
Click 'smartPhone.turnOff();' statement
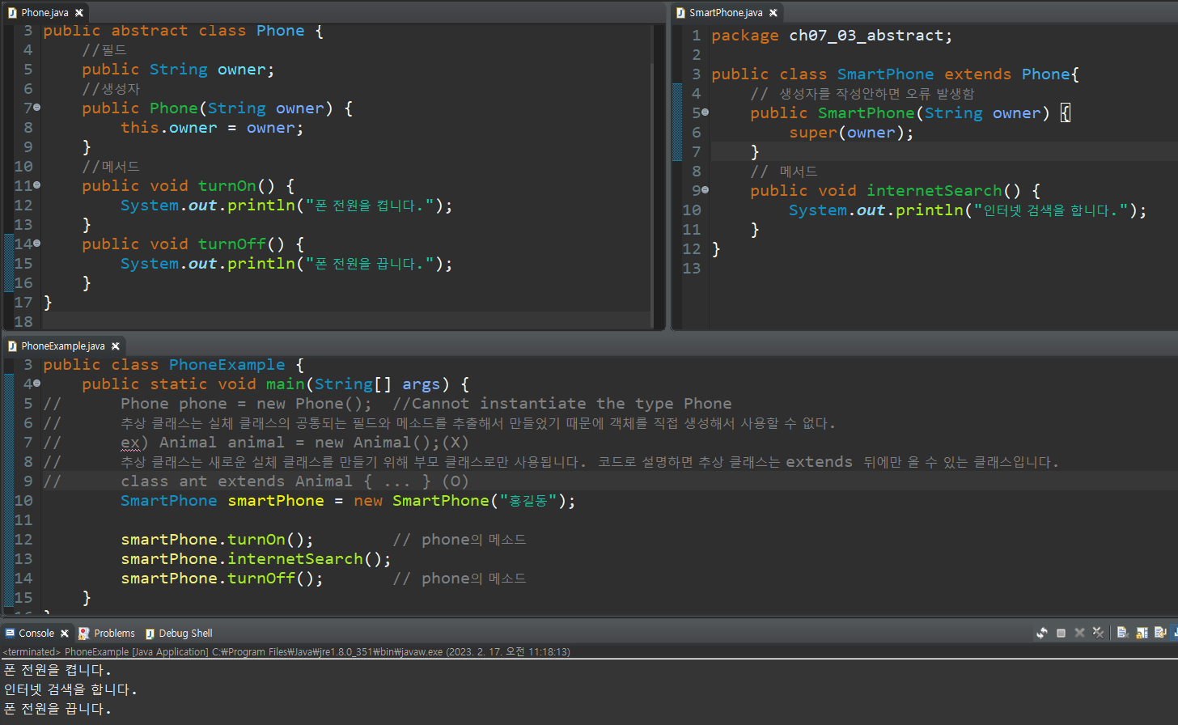click(x=222, y=579)
